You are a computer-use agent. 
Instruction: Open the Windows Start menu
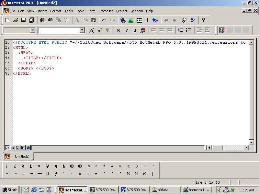click(10, 190)
